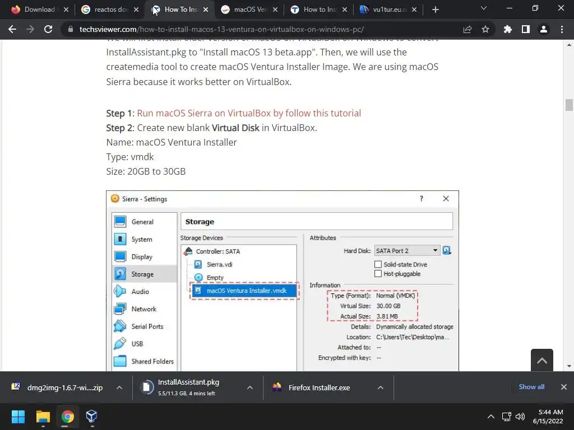Toggle the Chrome side panel icon

526,29
